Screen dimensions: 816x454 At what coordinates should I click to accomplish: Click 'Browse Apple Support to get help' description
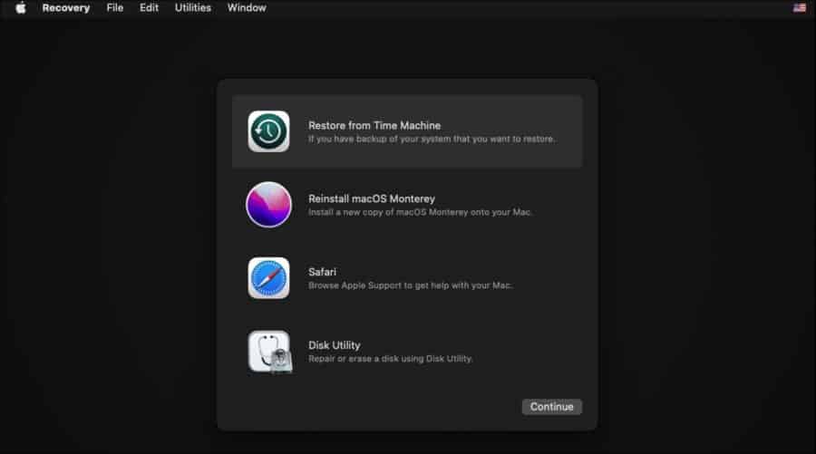(410, 285)
